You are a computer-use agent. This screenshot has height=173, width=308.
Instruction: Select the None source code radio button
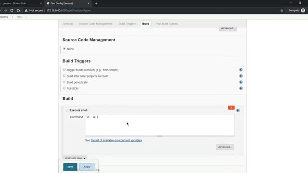(x=64, y=49)
